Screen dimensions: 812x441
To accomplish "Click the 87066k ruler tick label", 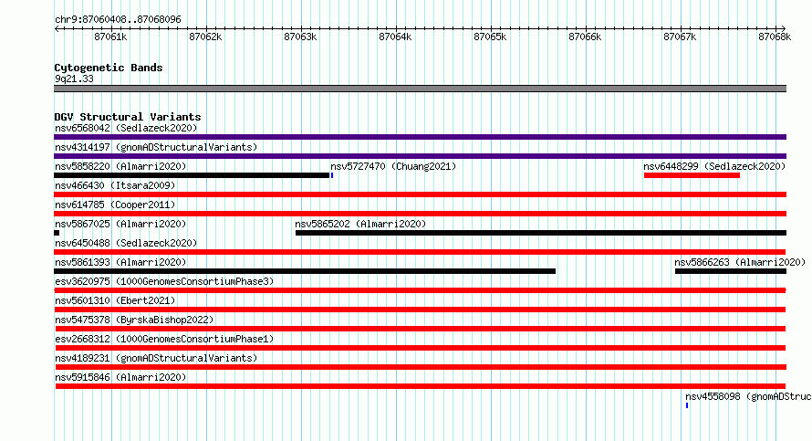I will 585,37.
